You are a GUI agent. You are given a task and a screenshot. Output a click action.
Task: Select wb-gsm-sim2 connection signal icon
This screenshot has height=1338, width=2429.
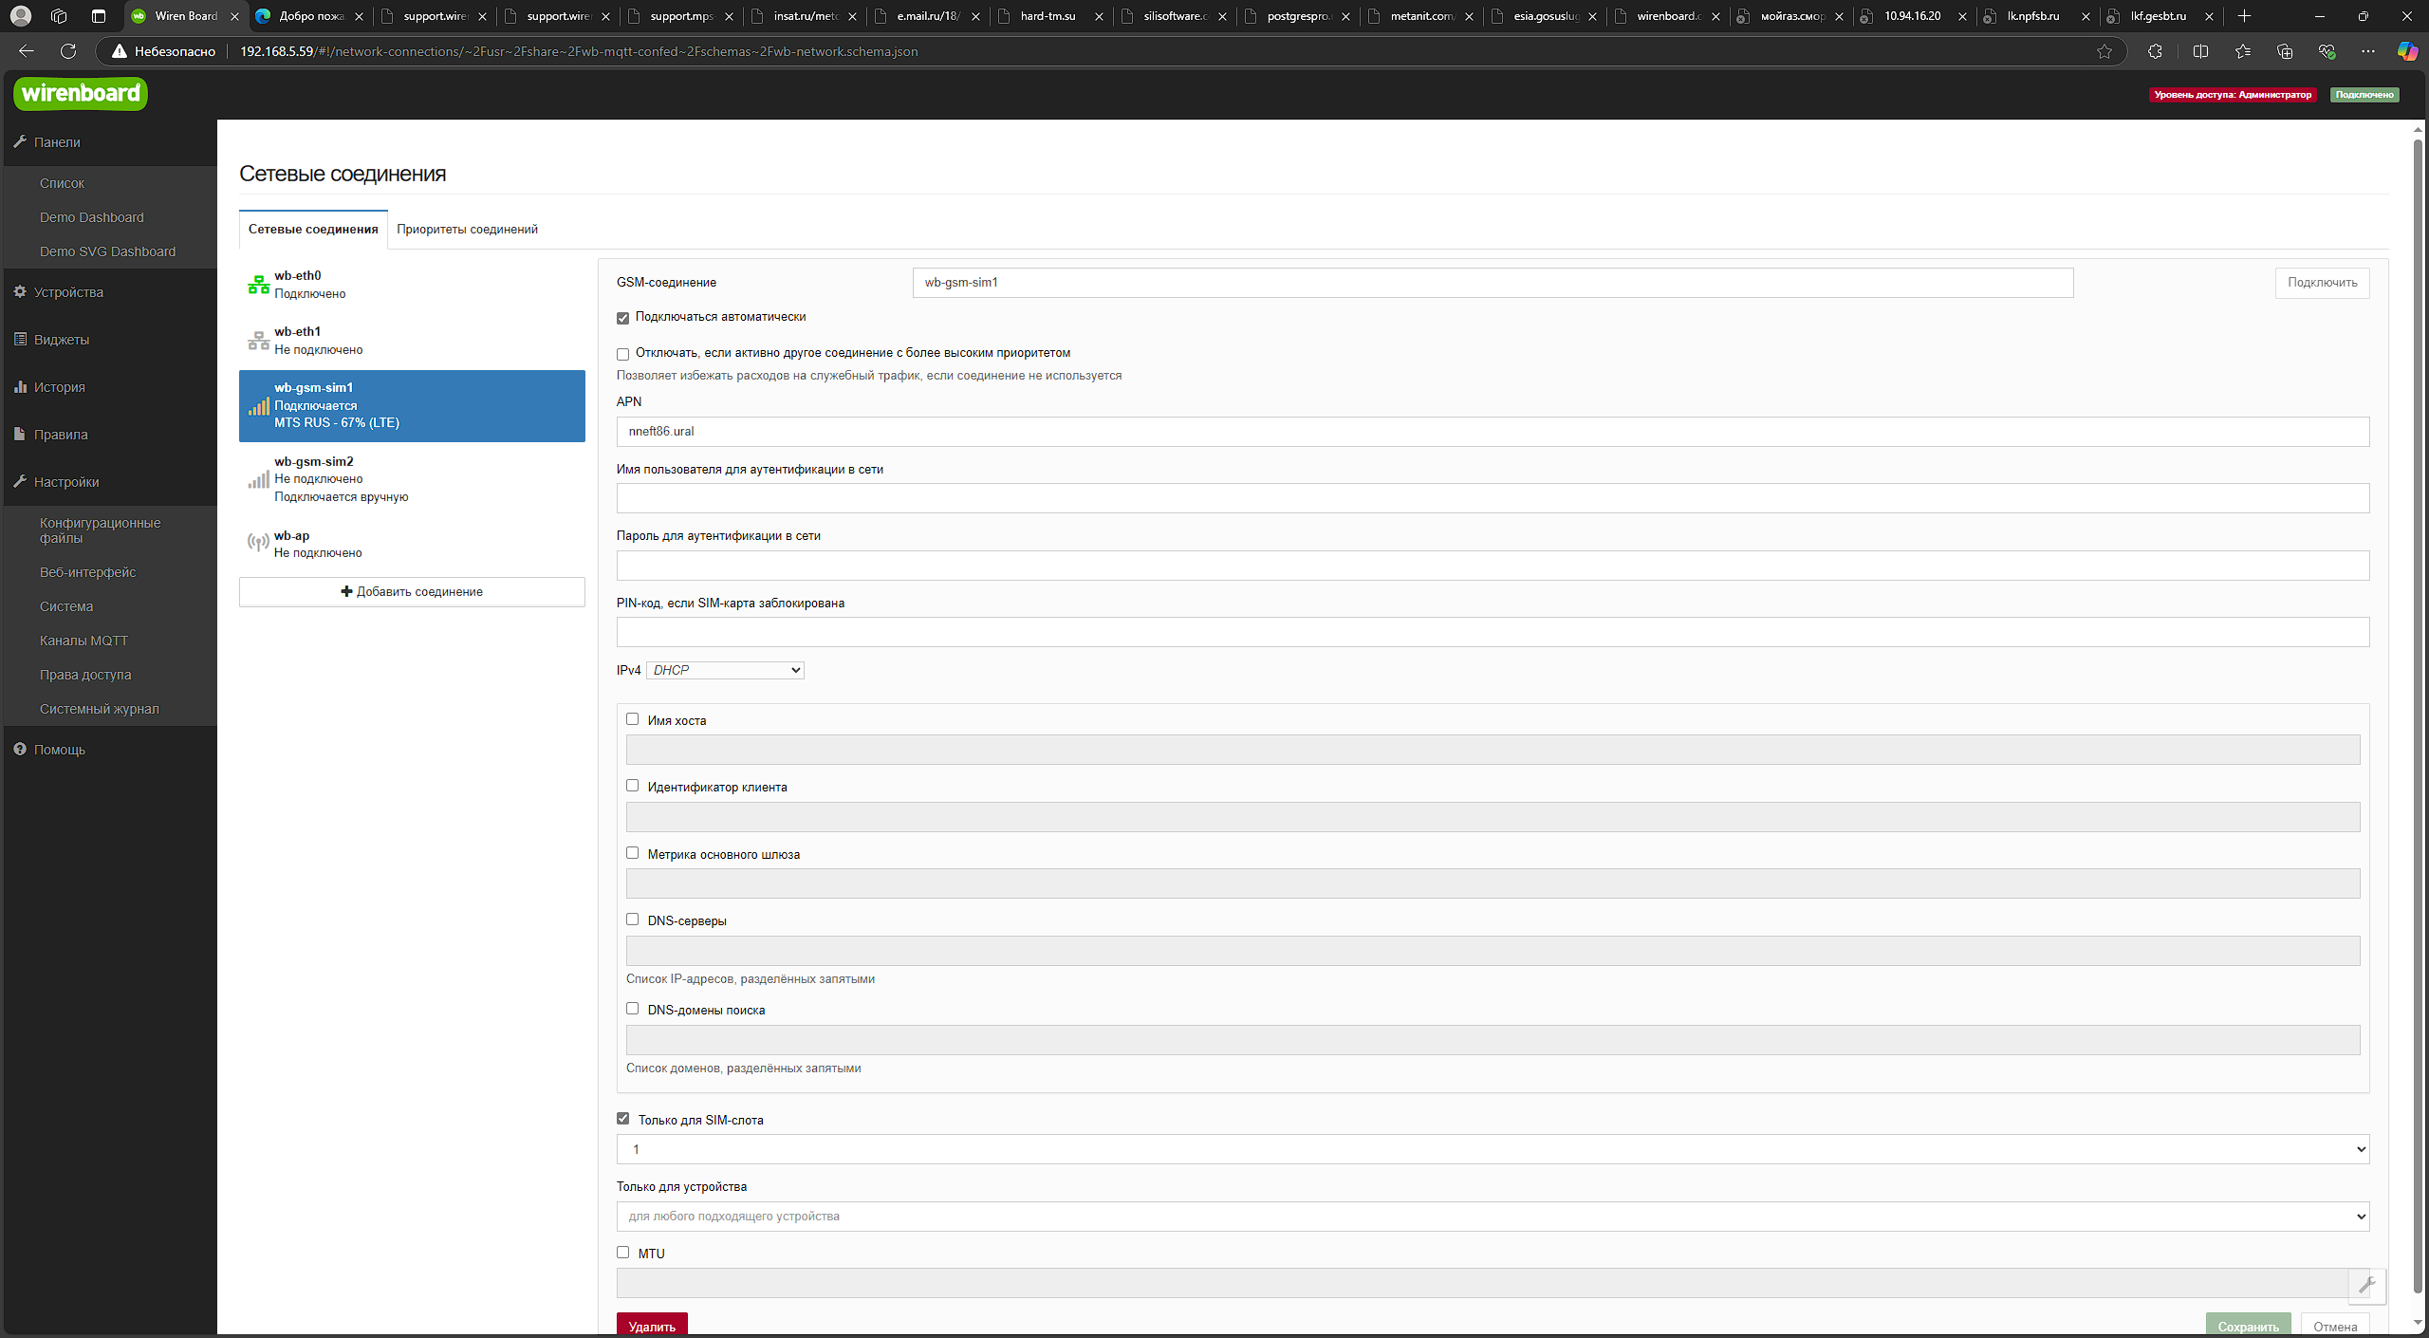coord(258,479)
